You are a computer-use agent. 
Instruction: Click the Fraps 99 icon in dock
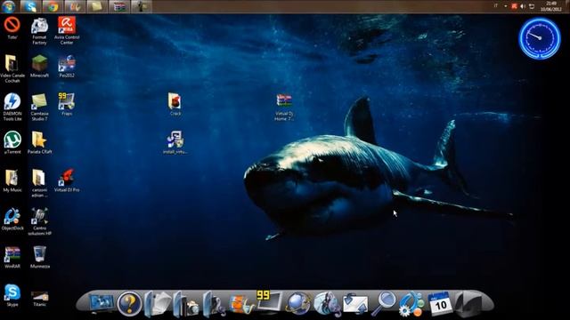(269, 301)
